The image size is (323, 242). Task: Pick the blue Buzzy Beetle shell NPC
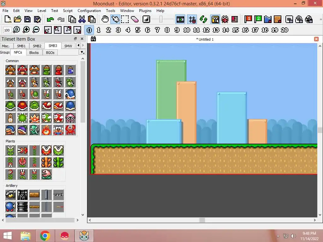pyautogui.click(x=70, y=106)
